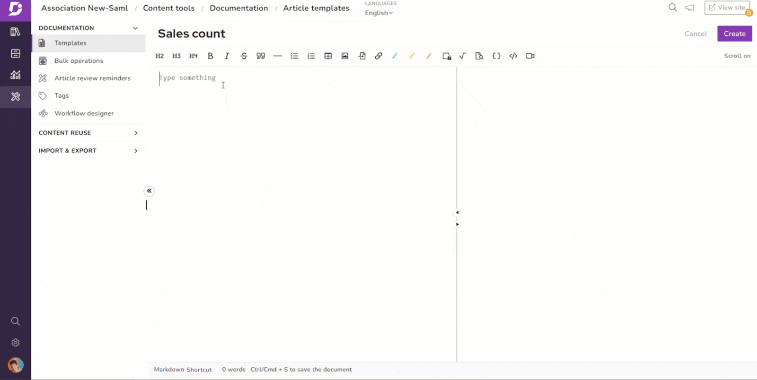Image resolution: width=757 pixels, height=380 pixels.
Task: Insert a table using toolbar icon
Action: coord(328,56)
